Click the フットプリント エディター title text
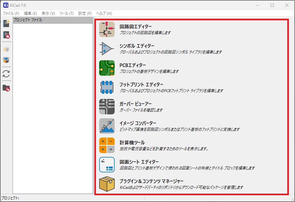The width and height of the screenshot is (295, 202). point(141,84)
